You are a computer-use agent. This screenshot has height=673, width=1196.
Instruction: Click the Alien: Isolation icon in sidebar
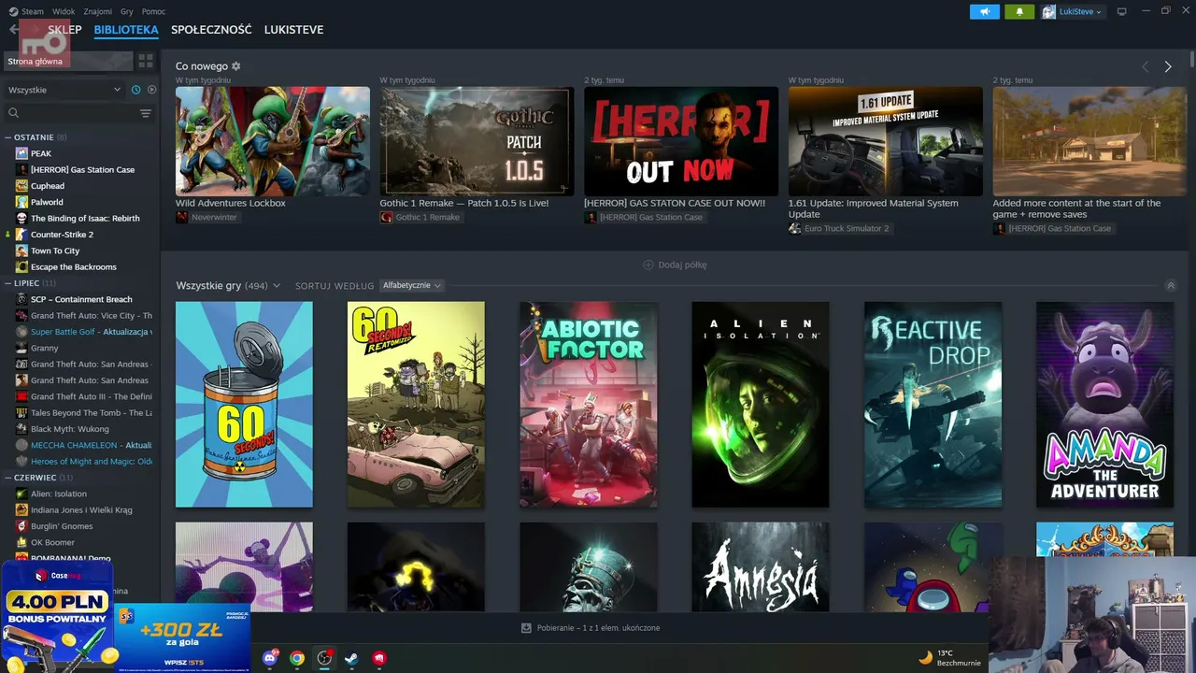(x=21, y=494)
